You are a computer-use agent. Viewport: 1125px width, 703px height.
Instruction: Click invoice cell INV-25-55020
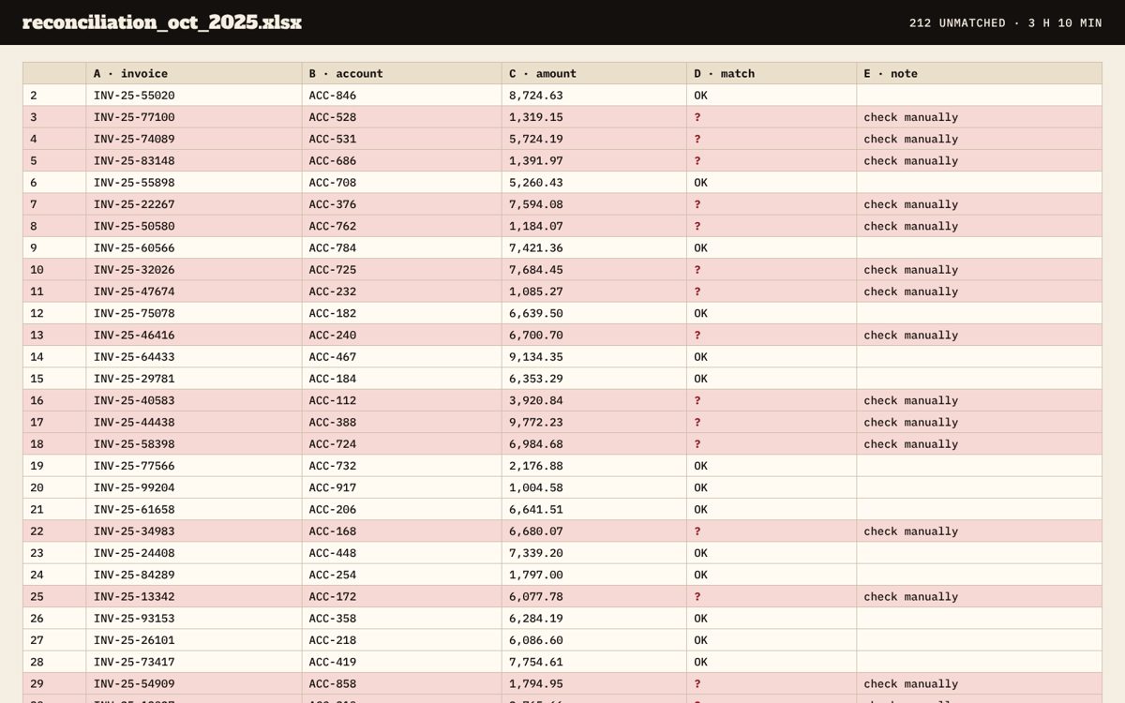tap(194, 96)
